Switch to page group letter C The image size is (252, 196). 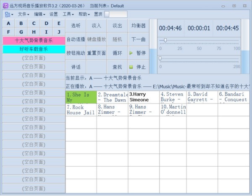coord(34,23)
